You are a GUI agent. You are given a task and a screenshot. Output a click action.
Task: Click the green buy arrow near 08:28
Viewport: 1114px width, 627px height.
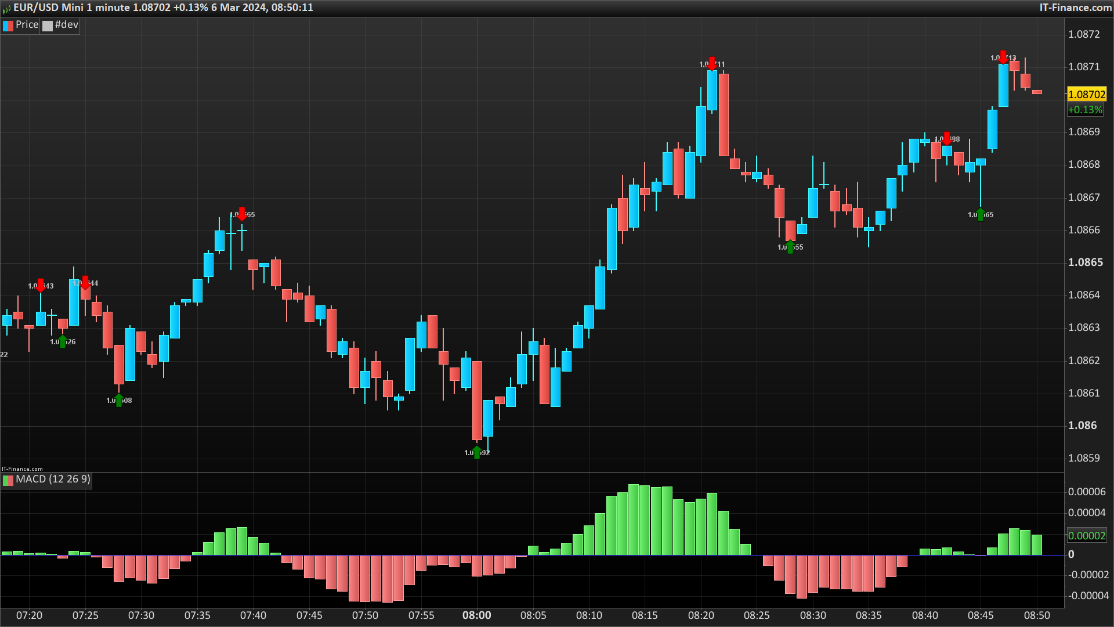coord(790,247)
